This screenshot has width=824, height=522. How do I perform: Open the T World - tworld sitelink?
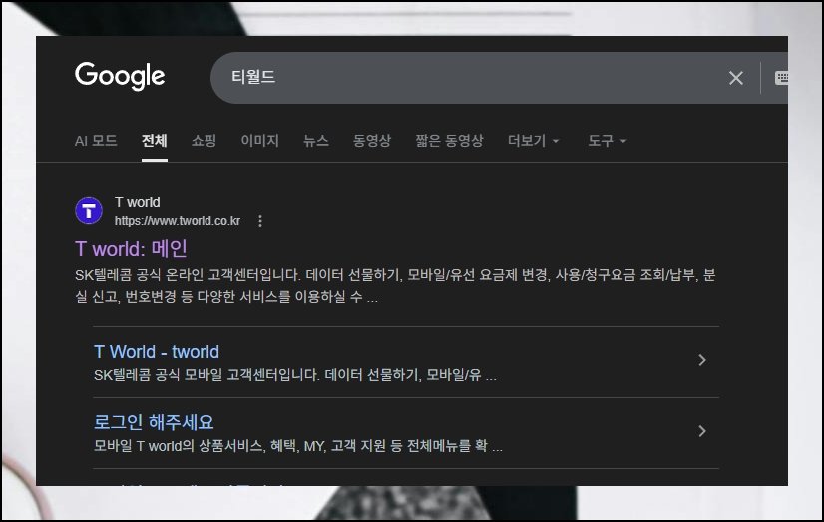click(156, 351)
